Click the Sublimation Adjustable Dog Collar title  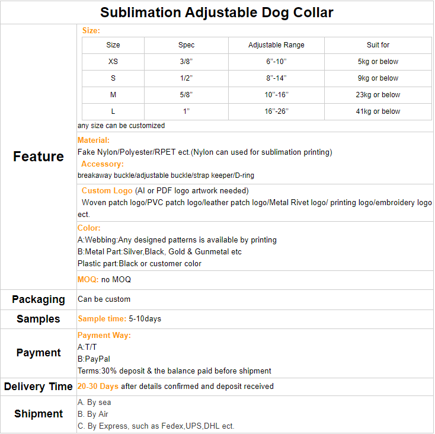click(217, 12)
